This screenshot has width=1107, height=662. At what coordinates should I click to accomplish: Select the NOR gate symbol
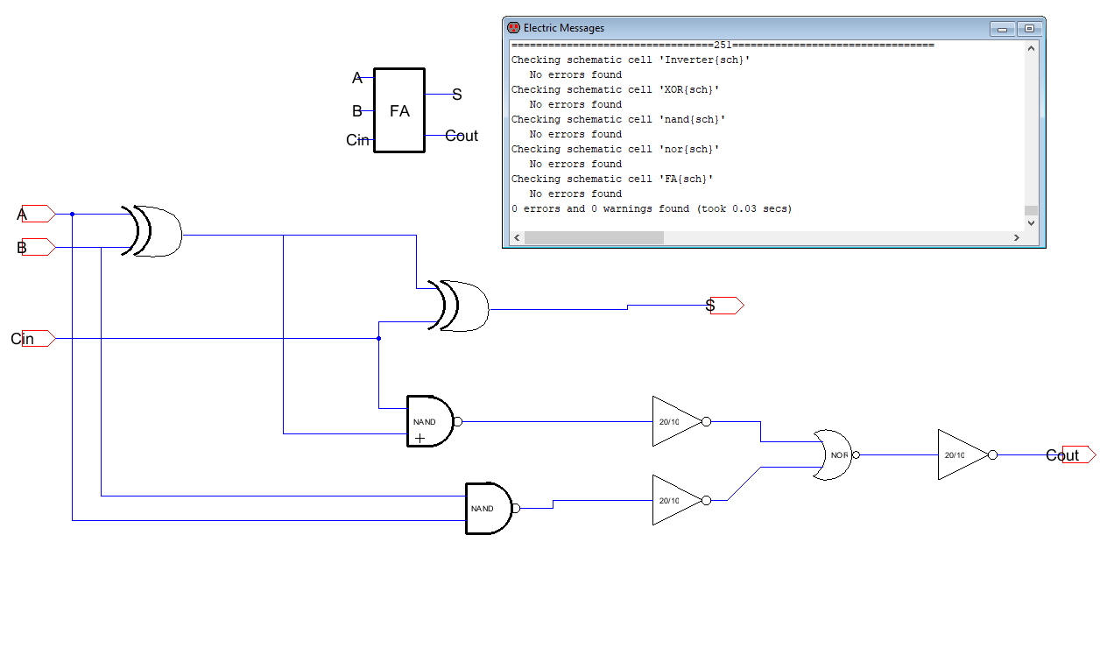tap(832, 454)
